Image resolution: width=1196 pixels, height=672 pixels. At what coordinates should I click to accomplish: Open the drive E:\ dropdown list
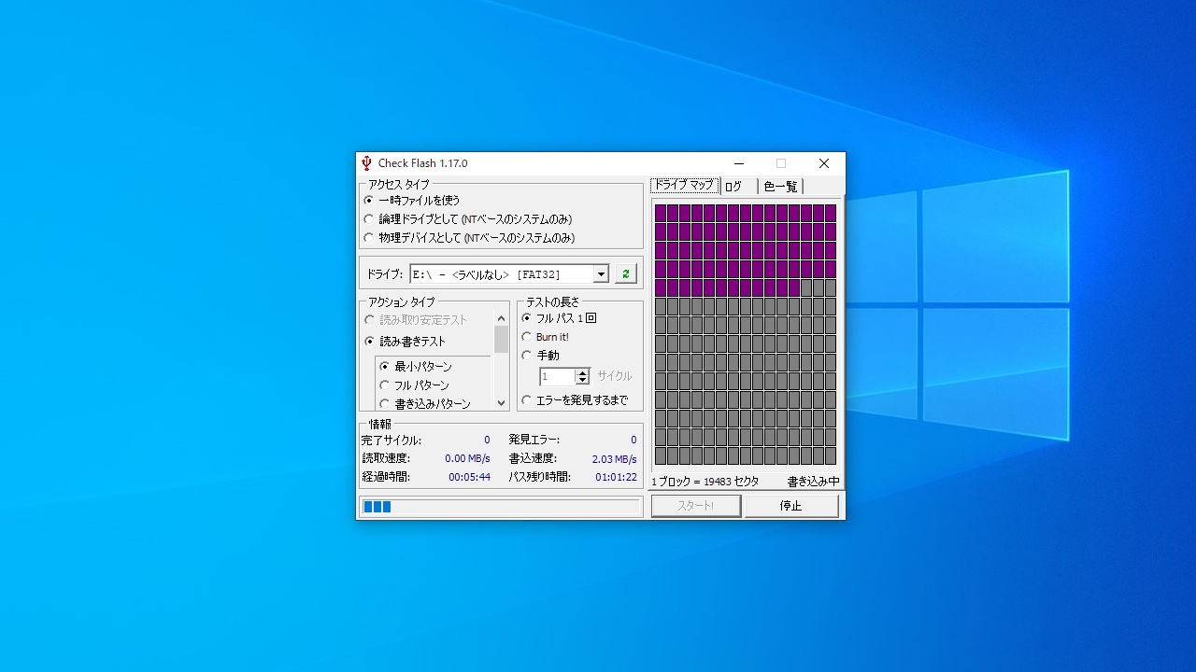point(601,274)
